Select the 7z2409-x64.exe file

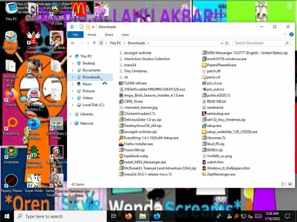coord(133,83)
